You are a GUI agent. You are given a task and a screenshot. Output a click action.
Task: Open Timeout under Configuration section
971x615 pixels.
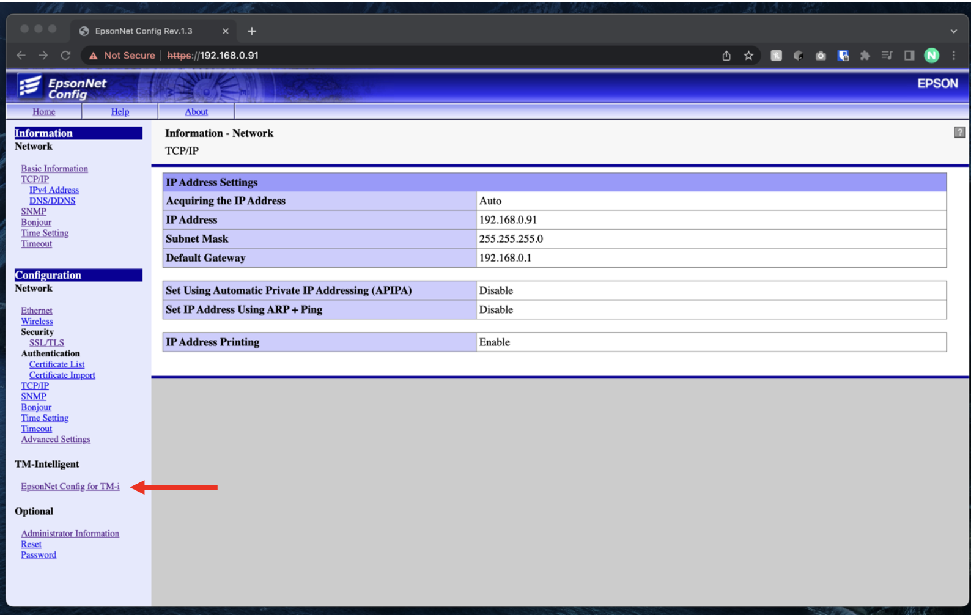click(37, 429)
